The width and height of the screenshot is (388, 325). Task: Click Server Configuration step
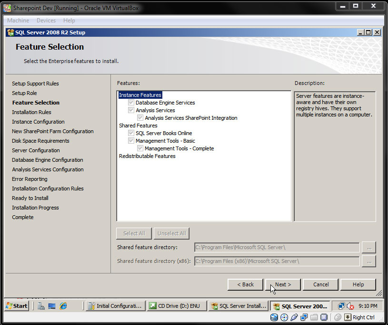pyautogui.click(x=36, y=150)
